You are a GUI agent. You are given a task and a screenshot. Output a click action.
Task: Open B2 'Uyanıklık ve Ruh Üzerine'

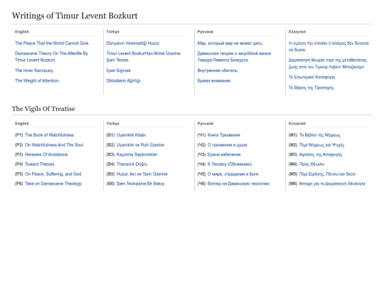[140, 145]
